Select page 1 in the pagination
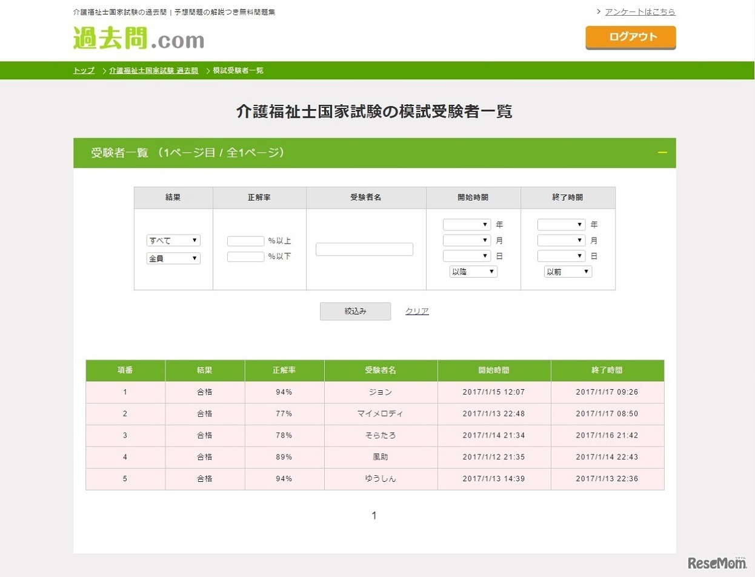Viewport: 755px width, 577px height. (x=374, y=515)
